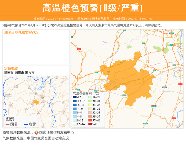Viewport: 186px width, 146px height.
Task: Click the 气温色值图例 legend title
Action: pyautogui.click(x=86, y=93)
